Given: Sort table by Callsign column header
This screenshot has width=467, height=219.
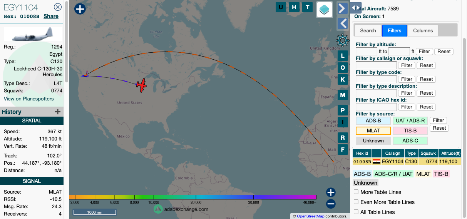Looking at the screenshot, I should coord(393,153).
